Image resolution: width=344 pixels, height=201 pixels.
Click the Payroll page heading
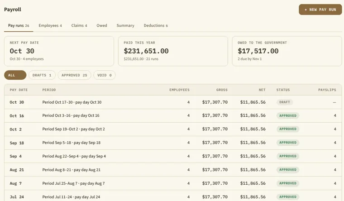click(13, 10)
